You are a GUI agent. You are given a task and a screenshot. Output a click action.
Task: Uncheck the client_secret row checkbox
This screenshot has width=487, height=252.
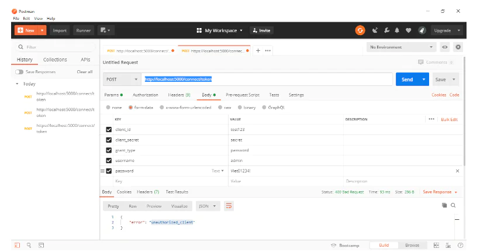tap(109, 140)
